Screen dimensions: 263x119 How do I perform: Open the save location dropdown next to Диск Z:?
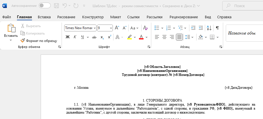pos(198,6)
